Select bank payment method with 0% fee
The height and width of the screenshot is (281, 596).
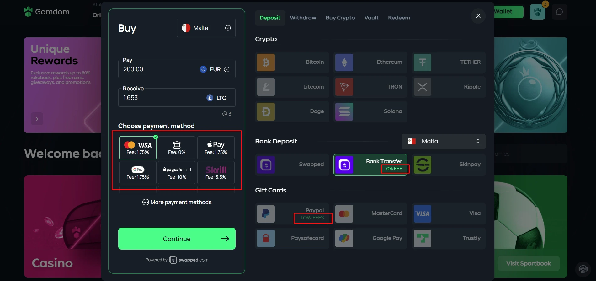[x=177, y=148]
